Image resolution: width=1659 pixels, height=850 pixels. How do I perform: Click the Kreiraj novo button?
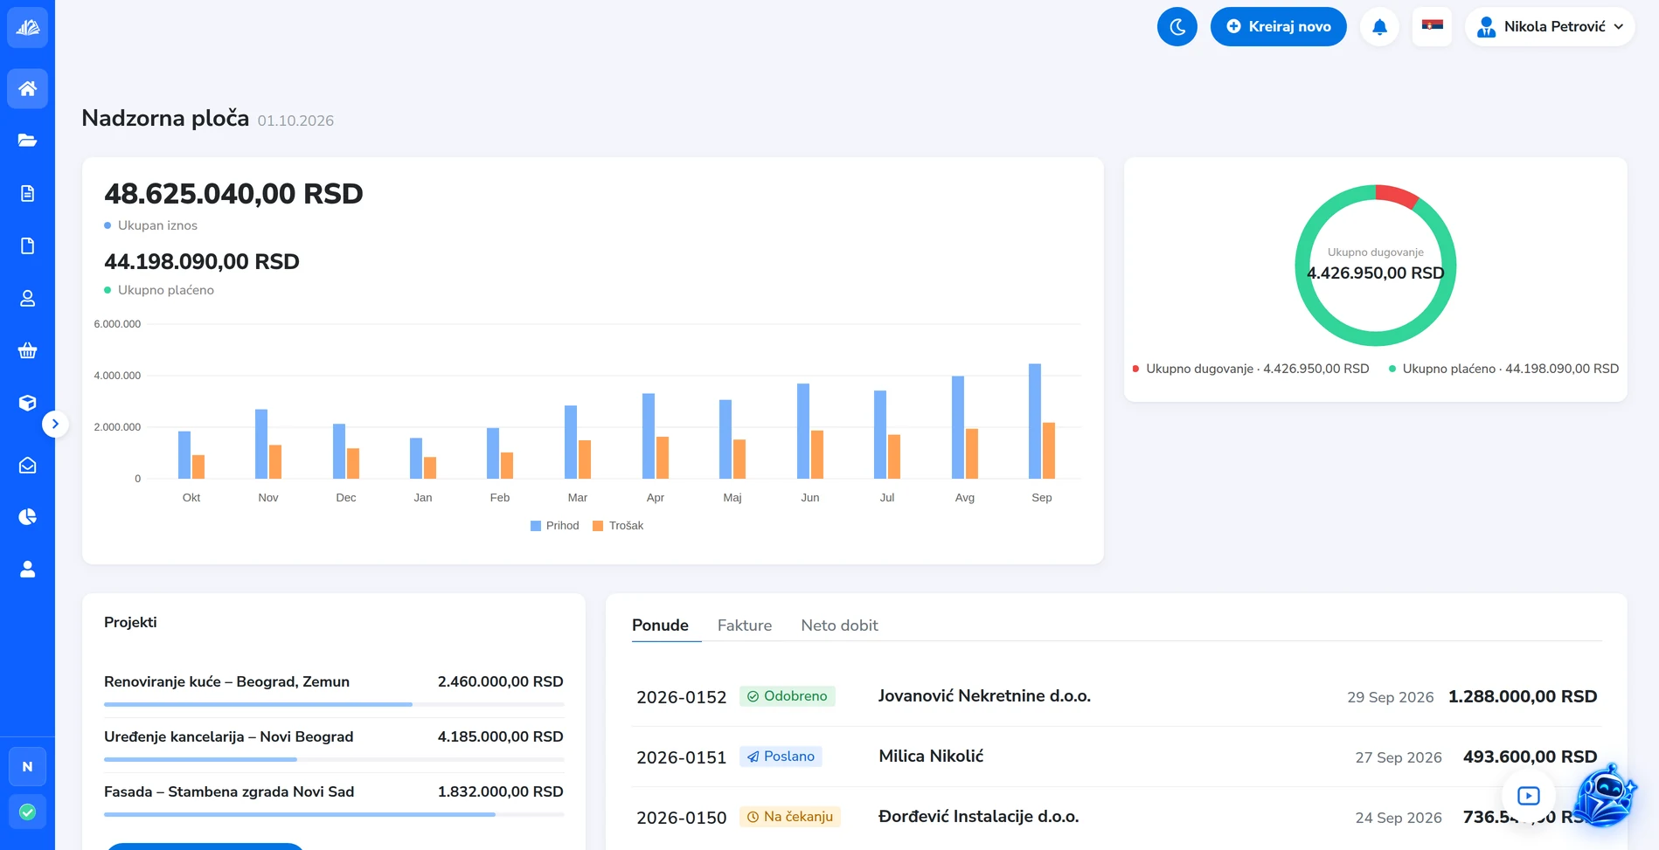[1278, 26]
